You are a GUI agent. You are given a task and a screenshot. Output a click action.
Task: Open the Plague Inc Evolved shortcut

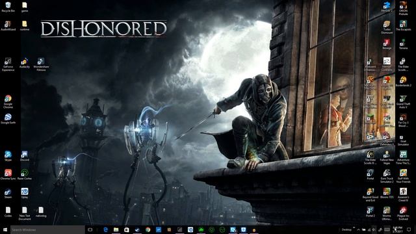pyautogui.click(x=403, y=214)
